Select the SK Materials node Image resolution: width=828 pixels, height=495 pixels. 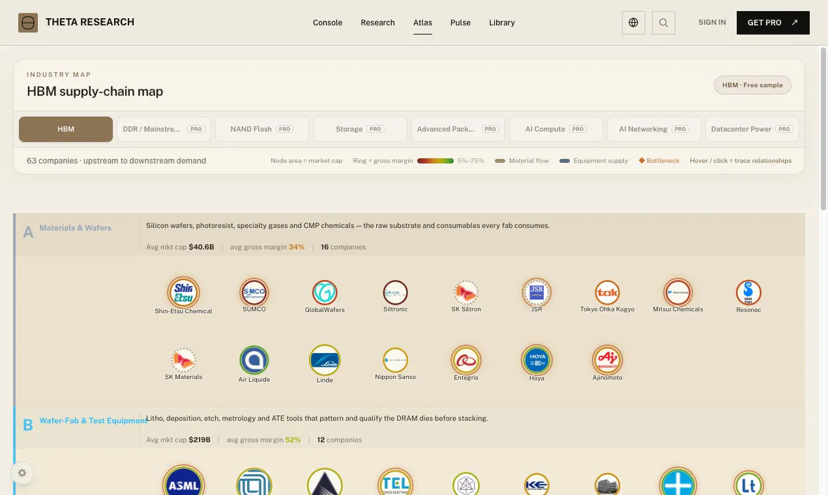point(183,360)
